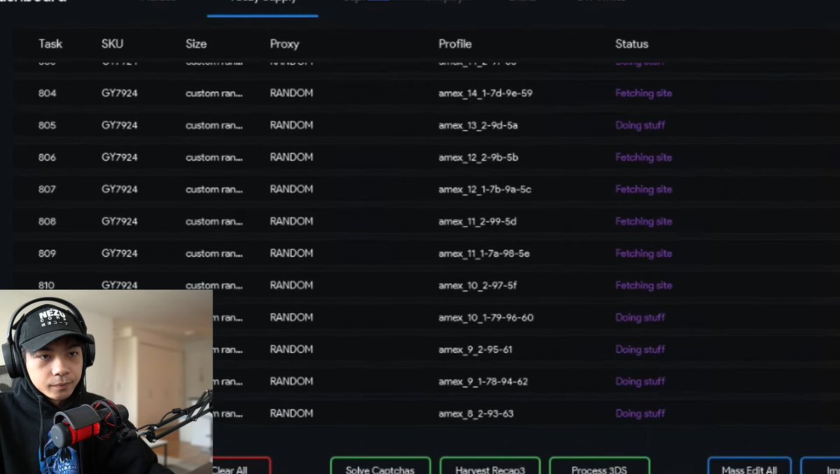Click profile amex_13_2-9d-5a
The image size is (840, 474).
(x=478, y=125)
